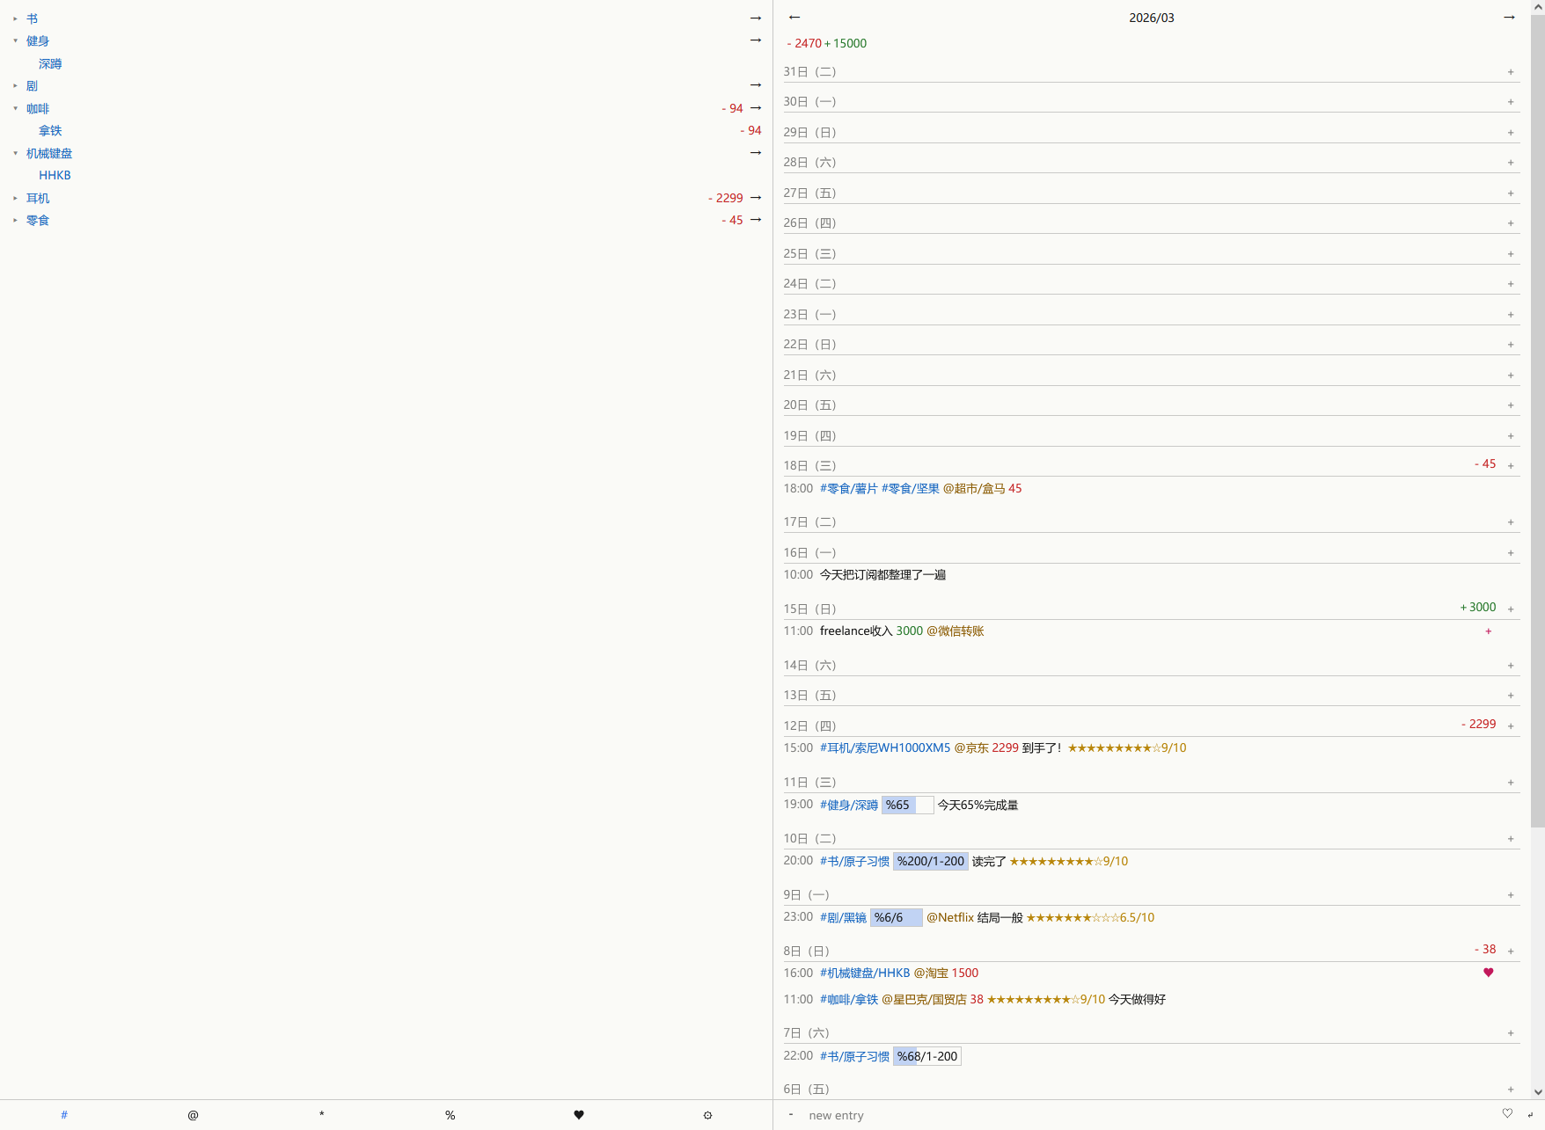Open the #零食/薯片 tag link
The image size is (1545, 1130).
[x=849, y=488]
